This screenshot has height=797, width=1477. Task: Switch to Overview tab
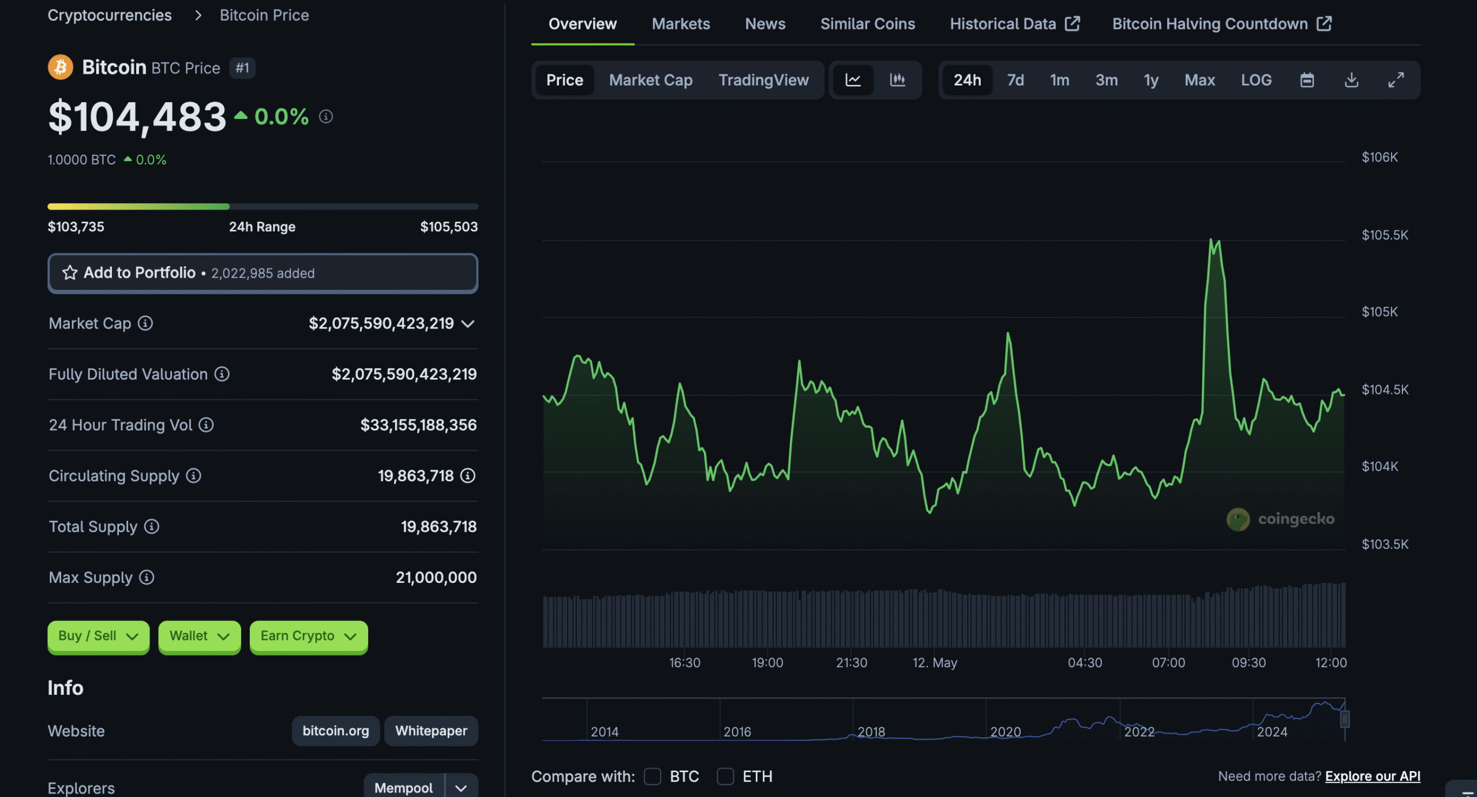(582, 24)
